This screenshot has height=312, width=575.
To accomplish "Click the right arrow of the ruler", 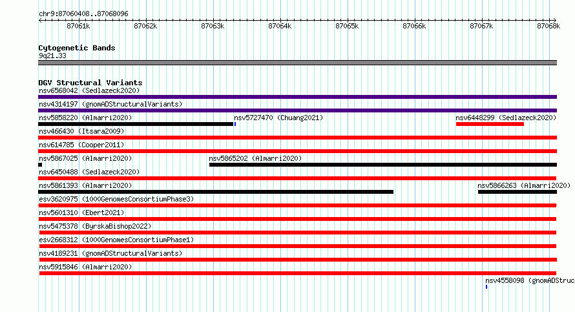I will tap(555, 21).
